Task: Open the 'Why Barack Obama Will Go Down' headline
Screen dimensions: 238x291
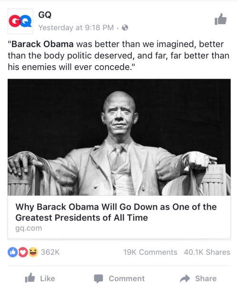Action: tap(116, 212)
